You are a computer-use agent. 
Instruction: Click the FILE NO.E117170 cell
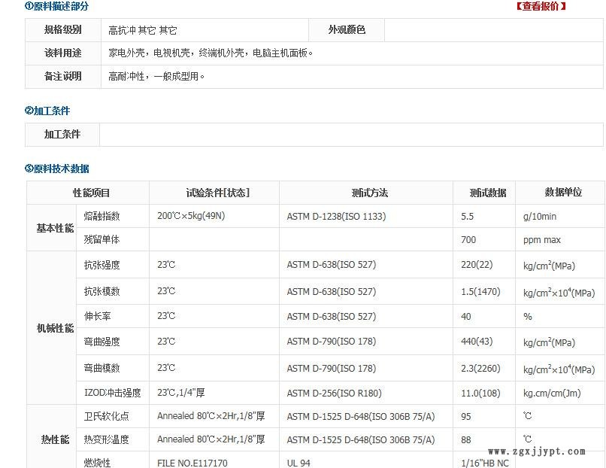click(192, 463)
